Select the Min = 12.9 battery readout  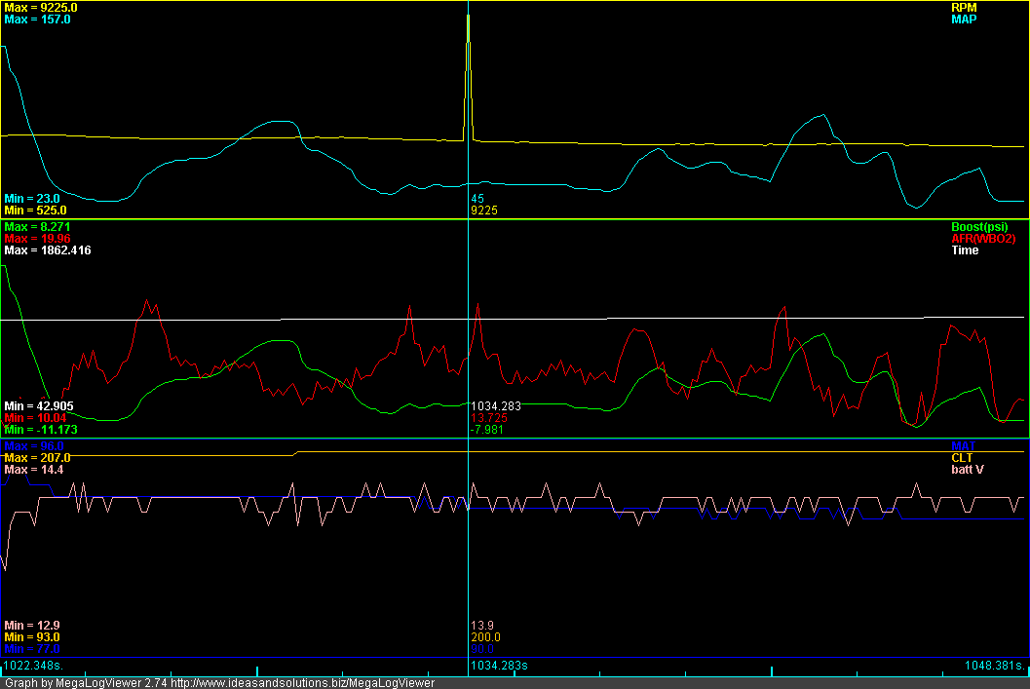click(32, 625)
